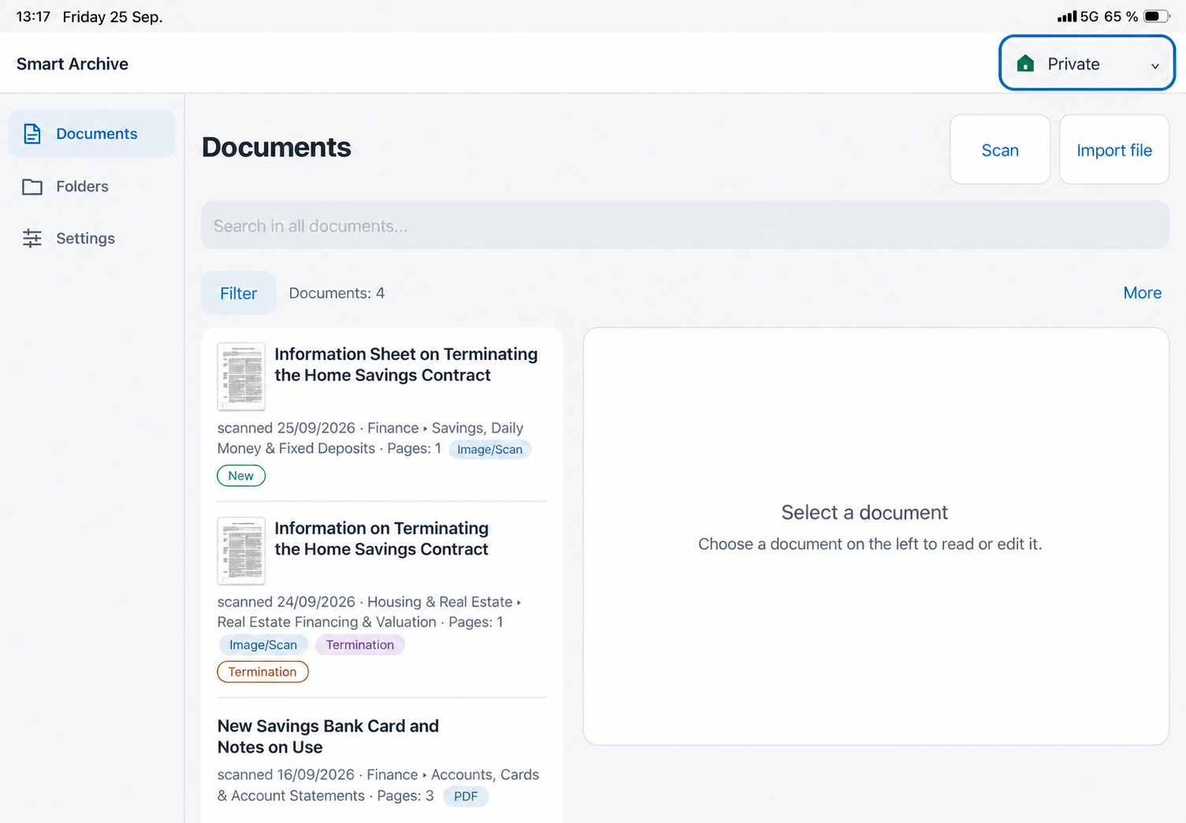Viewport: 1186px width, 823px height.
Task: Click the green New badge
Action: pos(241,476)
